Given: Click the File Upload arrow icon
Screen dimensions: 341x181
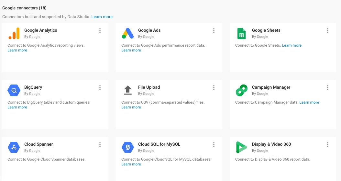Looking at the screenshot, I should [128, 90].
